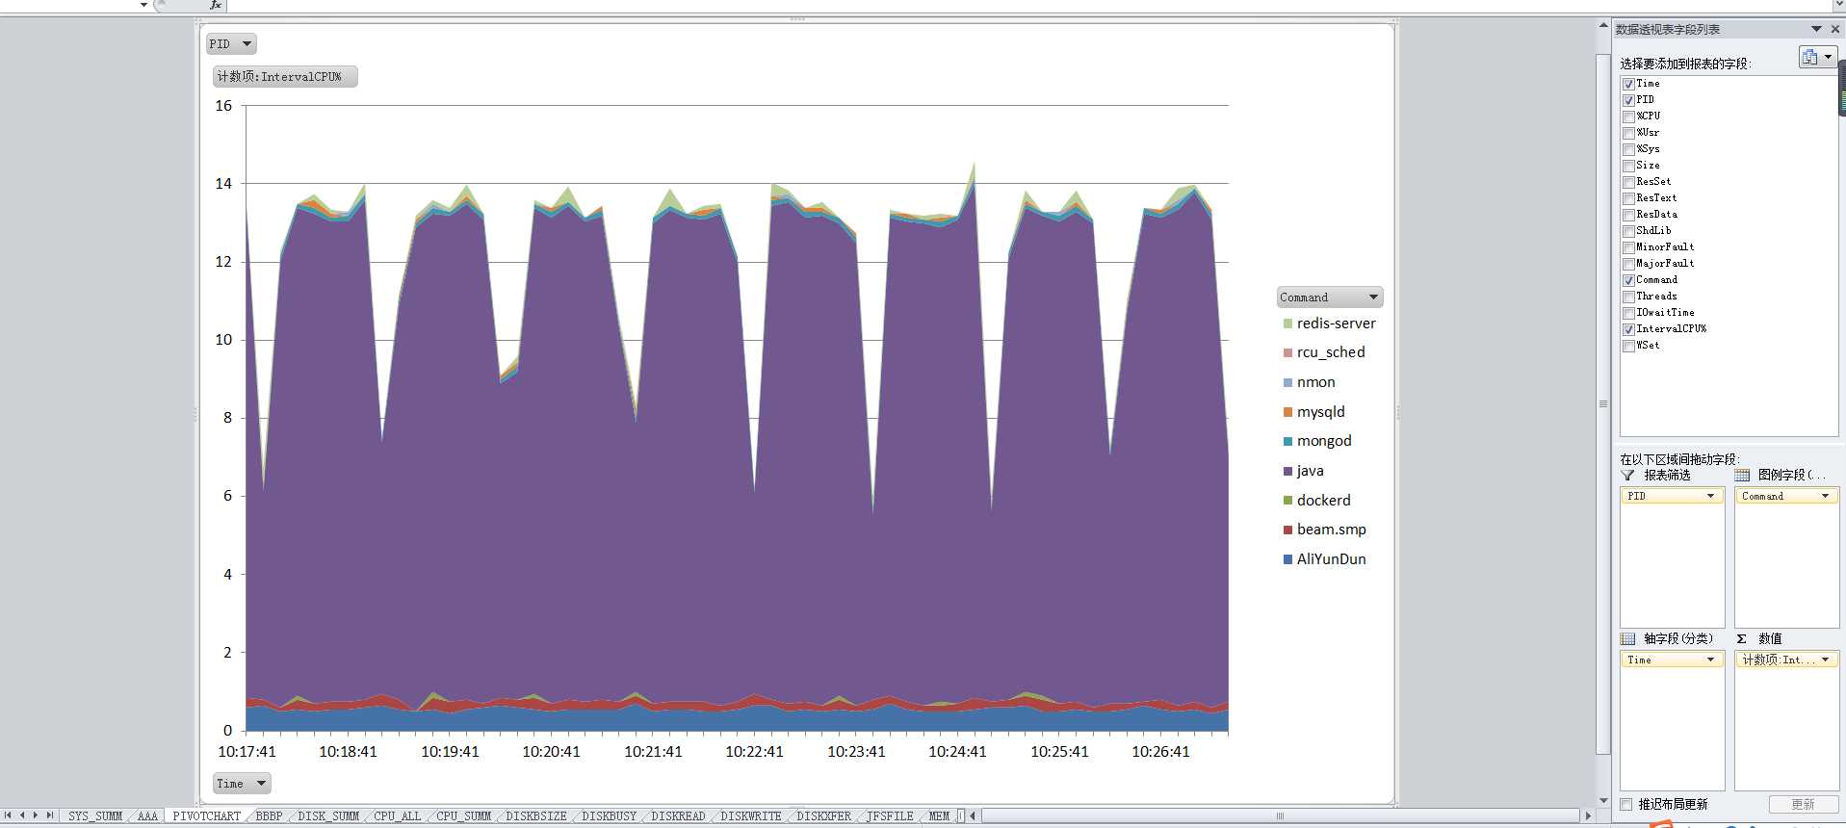Open the CPU_SUMM sheet tab

463,816
